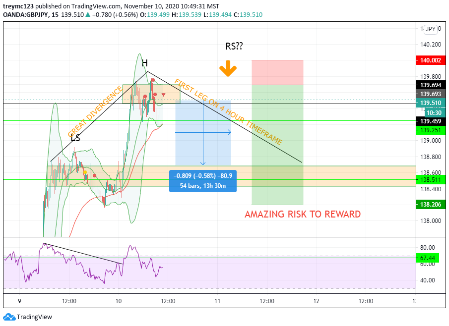Select the author name treymc123

click(18, 6)
